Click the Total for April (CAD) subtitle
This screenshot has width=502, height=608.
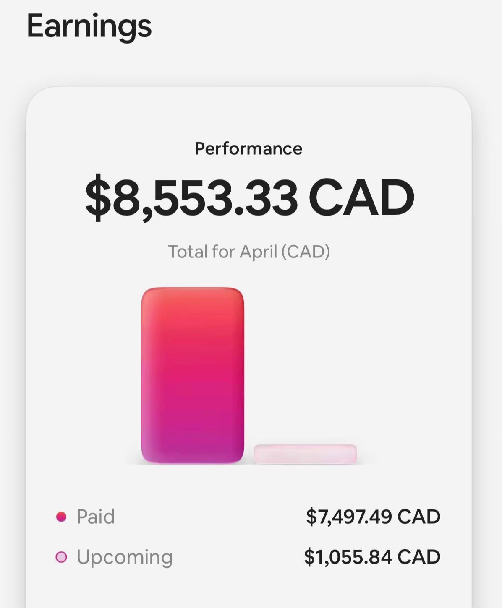(249, 252)
